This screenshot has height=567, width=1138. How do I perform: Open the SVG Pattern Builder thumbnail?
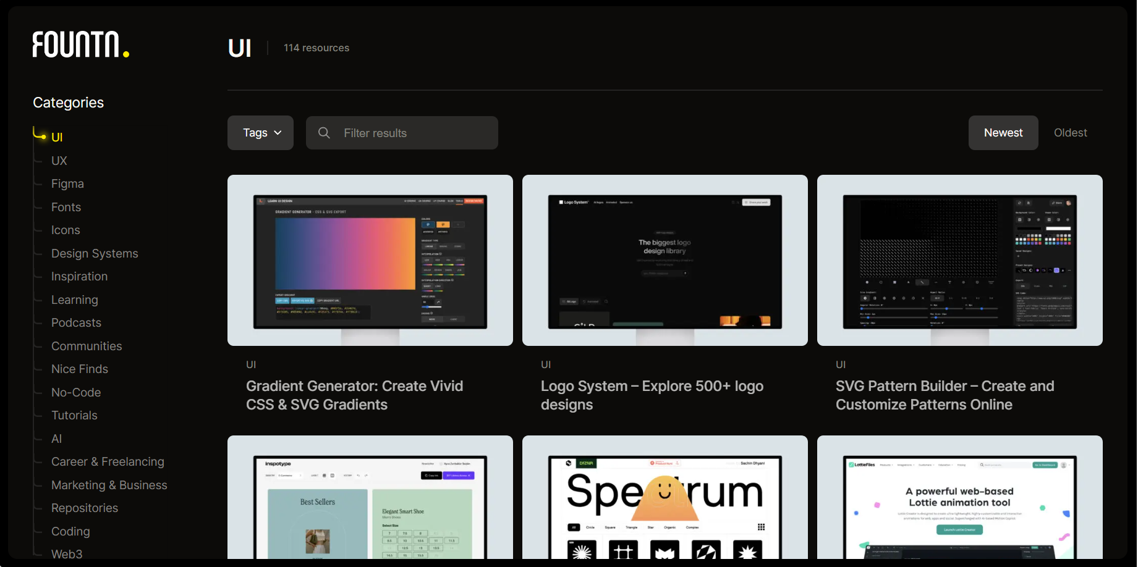click(960, 260)
